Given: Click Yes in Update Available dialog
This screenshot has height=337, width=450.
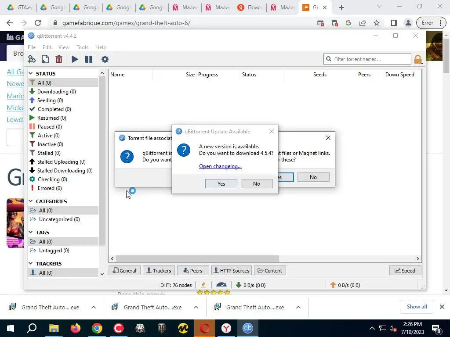Looking at the screenshot, I should (x=221, y=184).
